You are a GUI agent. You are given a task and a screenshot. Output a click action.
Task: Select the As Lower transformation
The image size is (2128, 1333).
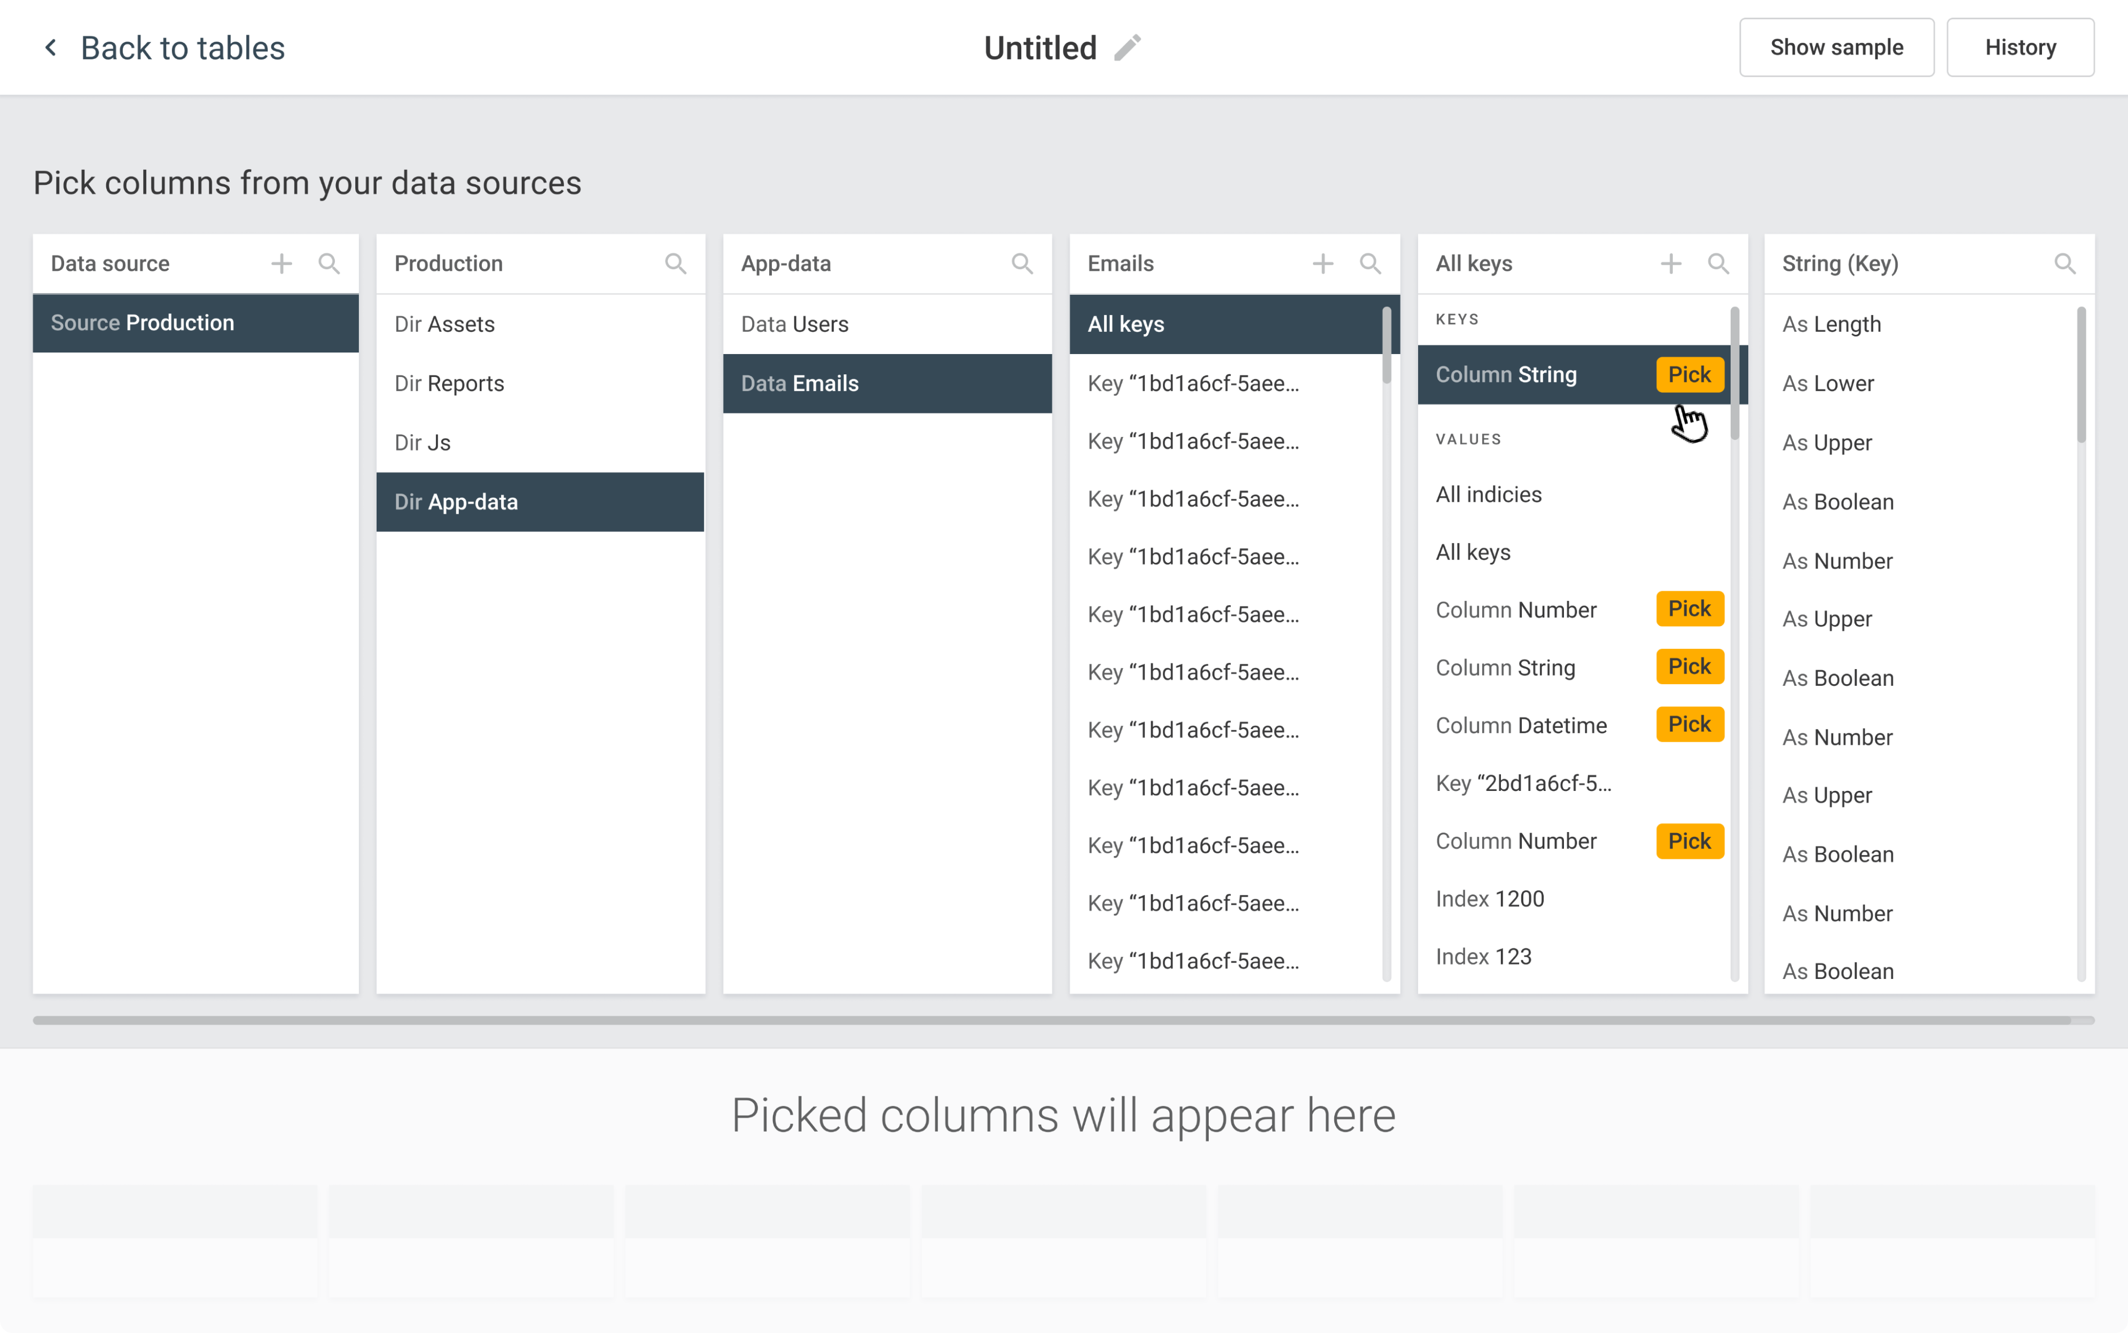click(1828, 383)
